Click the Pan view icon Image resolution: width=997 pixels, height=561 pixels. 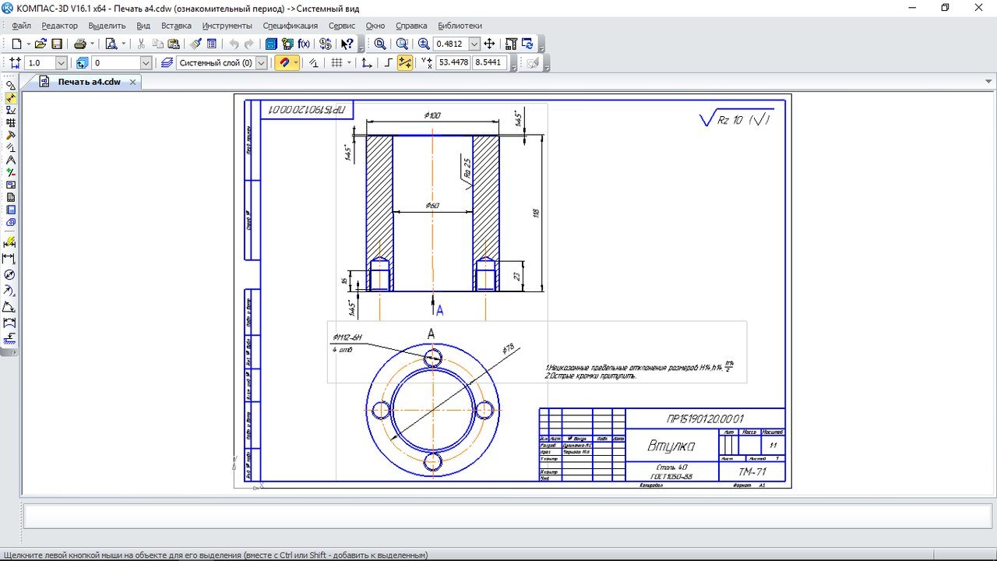490,44
